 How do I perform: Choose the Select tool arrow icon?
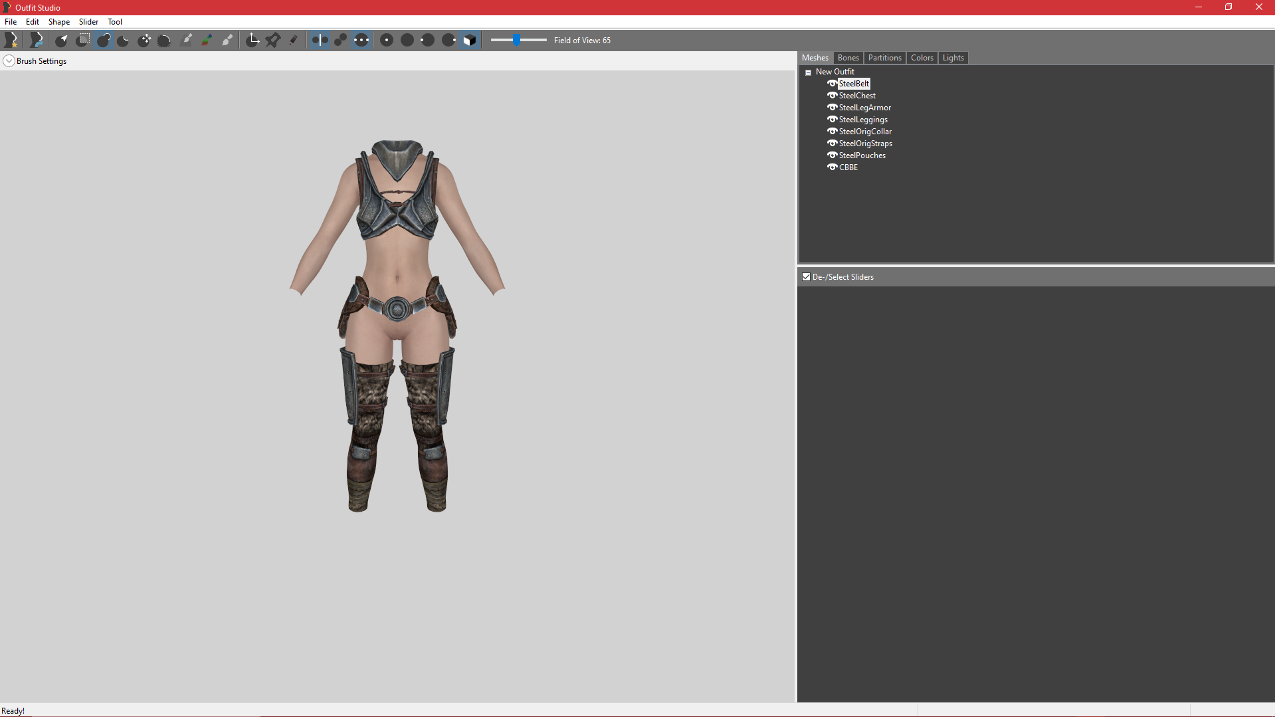pos(62,41)
